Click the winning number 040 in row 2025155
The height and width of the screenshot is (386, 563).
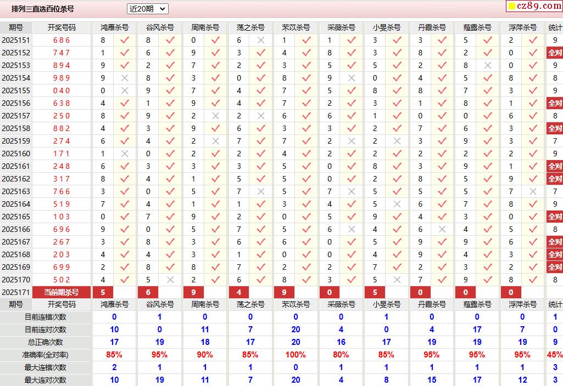pyautogui.click(x=62, y=90)
